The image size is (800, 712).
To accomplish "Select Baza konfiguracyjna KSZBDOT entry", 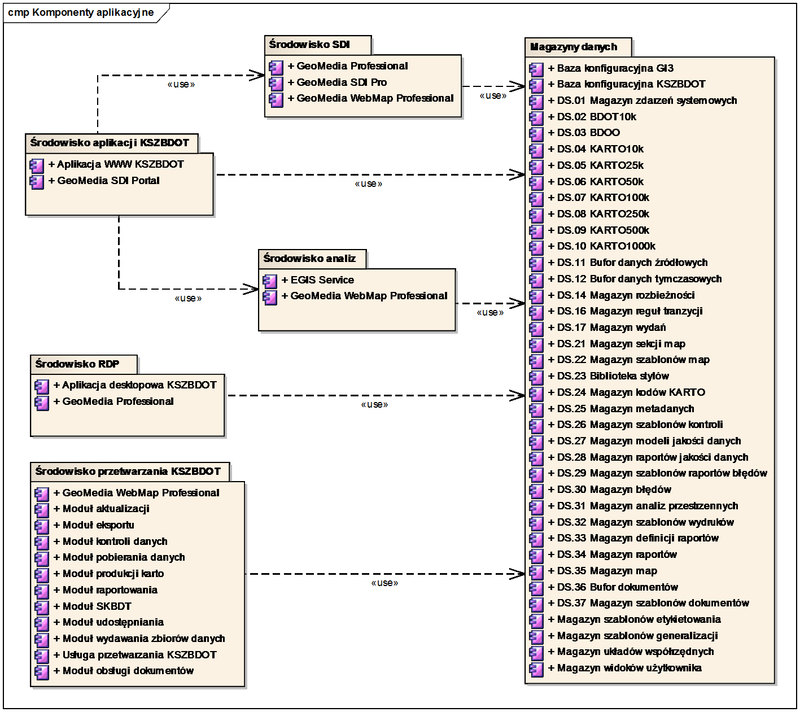I will (x=626, y=84).
